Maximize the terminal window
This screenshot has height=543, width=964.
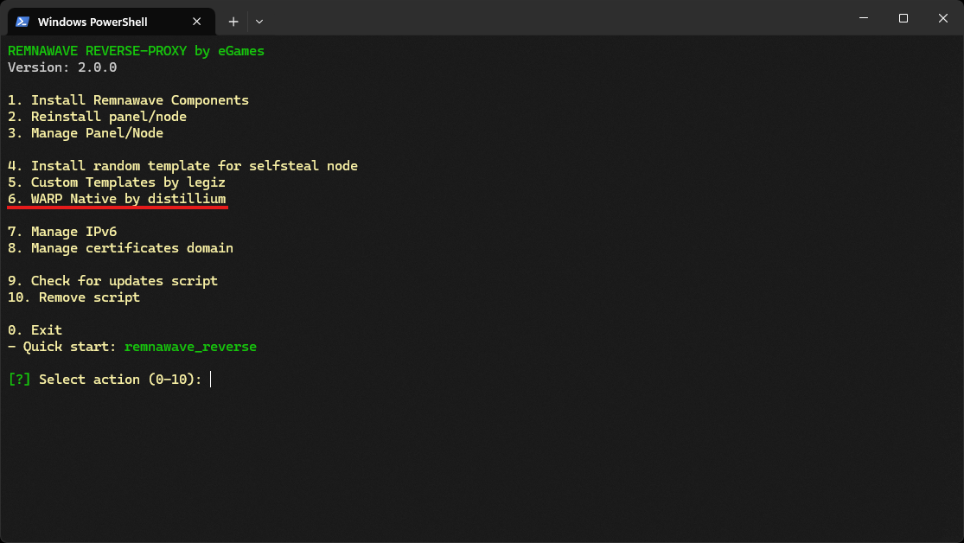[903, 18]
